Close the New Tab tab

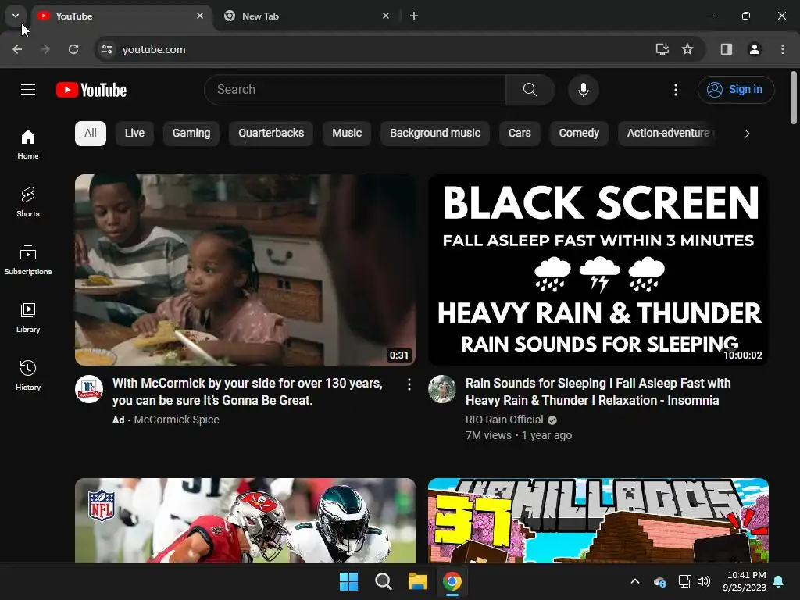tap(386, 16)
